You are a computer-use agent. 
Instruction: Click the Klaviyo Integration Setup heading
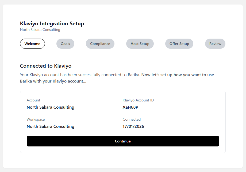(52, 23)
